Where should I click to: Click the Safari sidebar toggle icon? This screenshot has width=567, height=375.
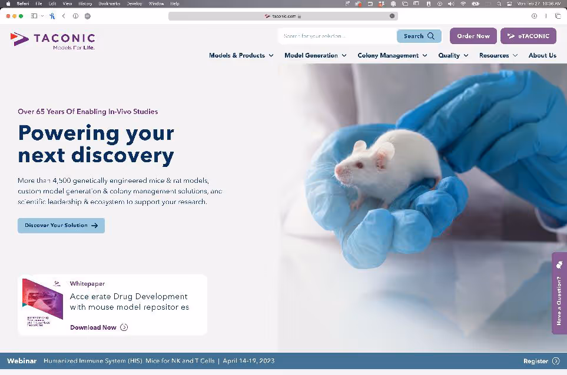pos(34,16)
